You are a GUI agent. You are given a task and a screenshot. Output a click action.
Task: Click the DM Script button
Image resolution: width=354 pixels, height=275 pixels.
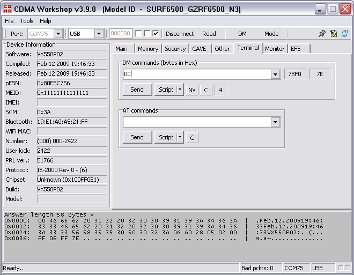(166, 90)
